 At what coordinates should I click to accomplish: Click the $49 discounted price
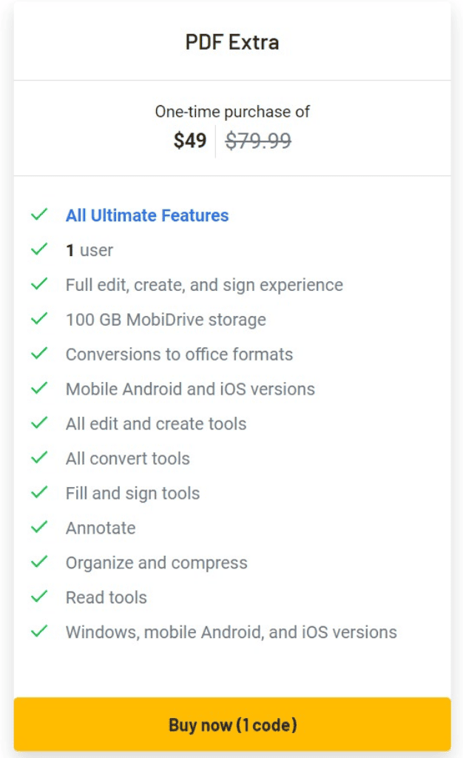(x=190, y=141)
